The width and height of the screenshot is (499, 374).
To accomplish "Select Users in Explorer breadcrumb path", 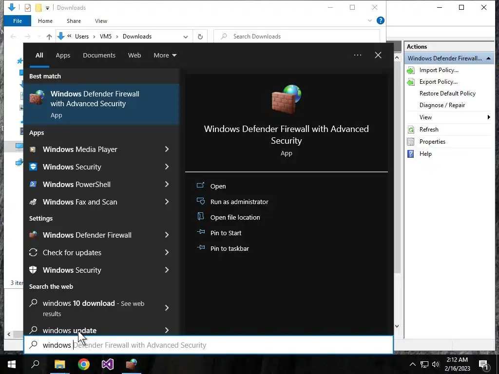I will pyautogui.click(x=82, y=36).
